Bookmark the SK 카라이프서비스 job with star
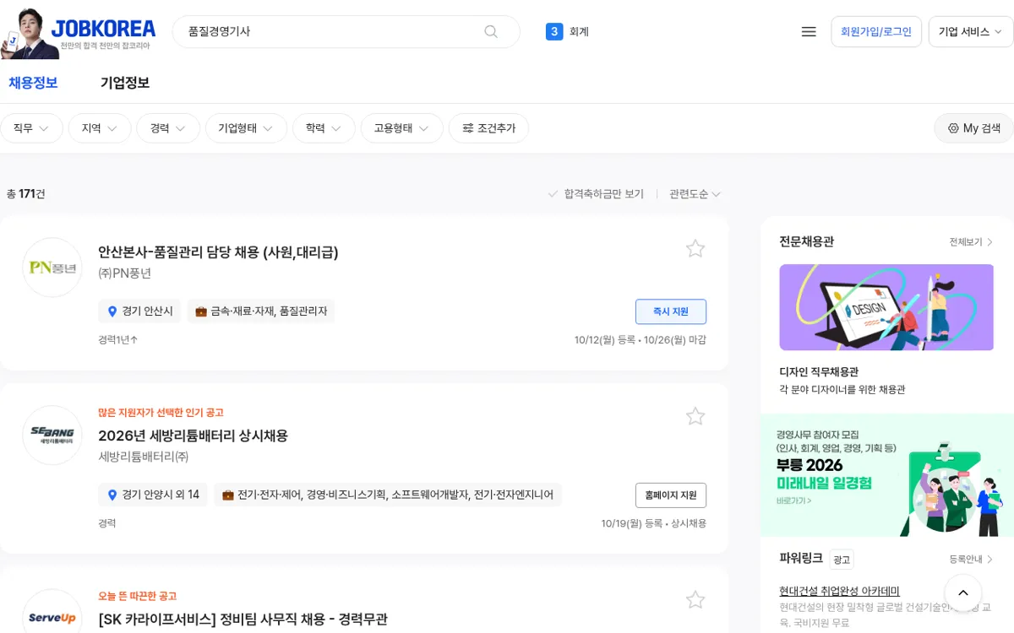The image size is (1014, 633). [695, 600]
